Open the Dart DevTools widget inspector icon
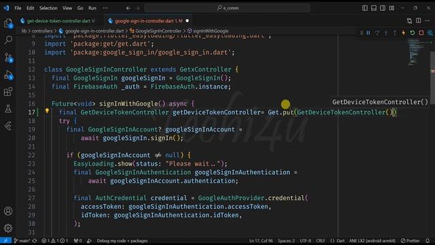Screen dimensions: 435x245 [x=430, y=33]
